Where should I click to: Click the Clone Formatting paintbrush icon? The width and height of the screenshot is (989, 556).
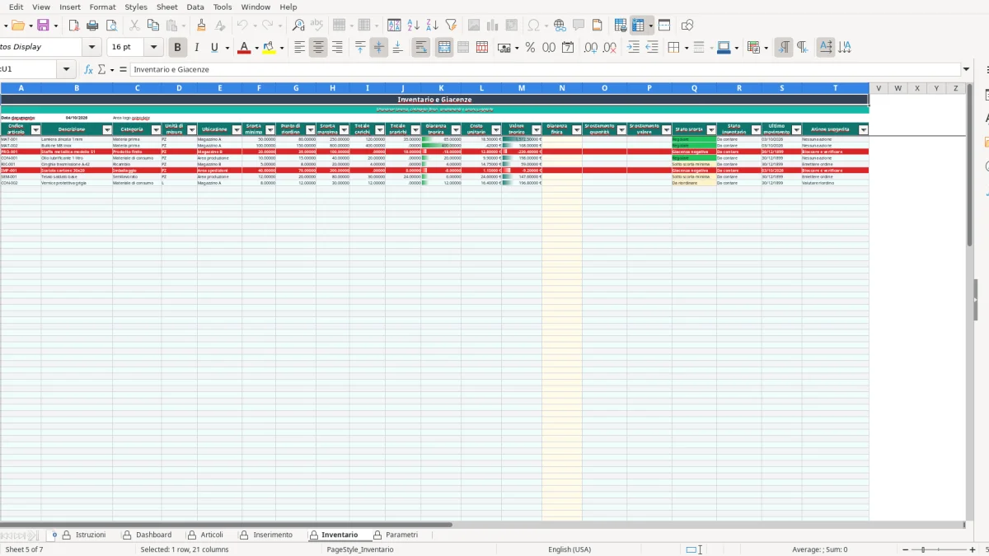(201, 26)
